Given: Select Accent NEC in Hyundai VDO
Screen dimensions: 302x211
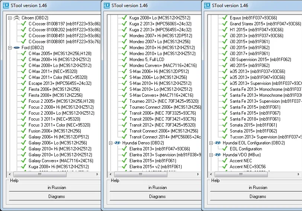Looking at the screenshot, I should pyautogui.click(x=241, y=160).
